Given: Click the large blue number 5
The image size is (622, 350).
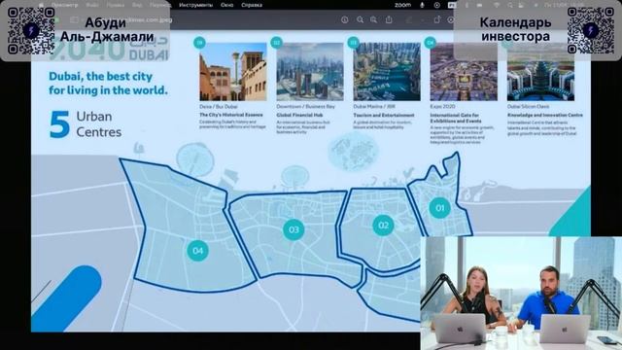Looking at the screenshot, I should (x=59, y=124).
